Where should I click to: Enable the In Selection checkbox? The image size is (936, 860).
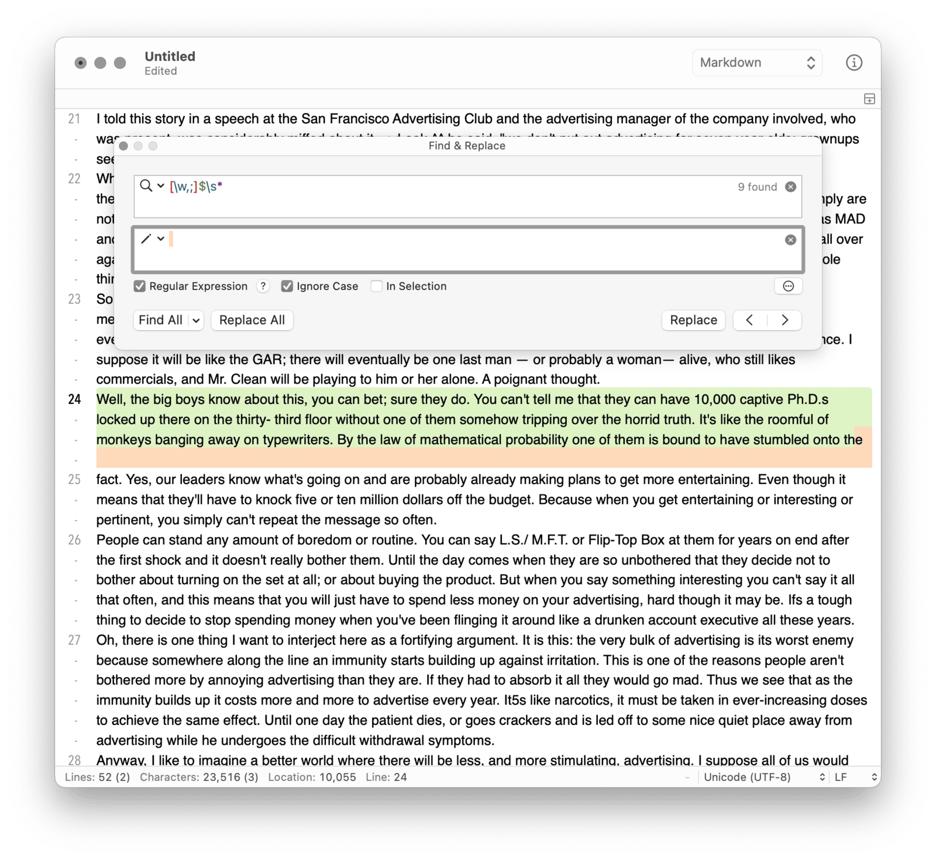tap(377, 286)
